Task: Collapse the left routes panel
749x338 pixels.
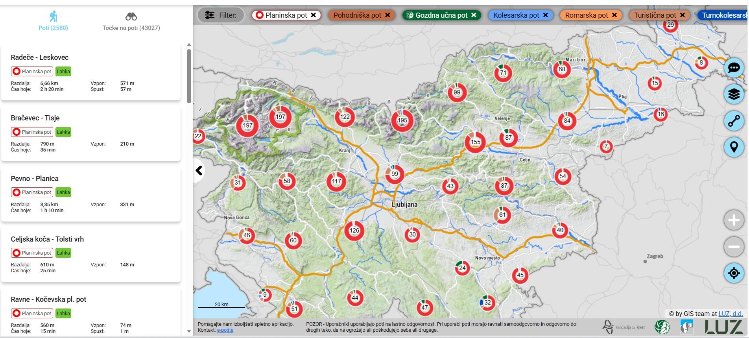Action: [x=199, y=170]
